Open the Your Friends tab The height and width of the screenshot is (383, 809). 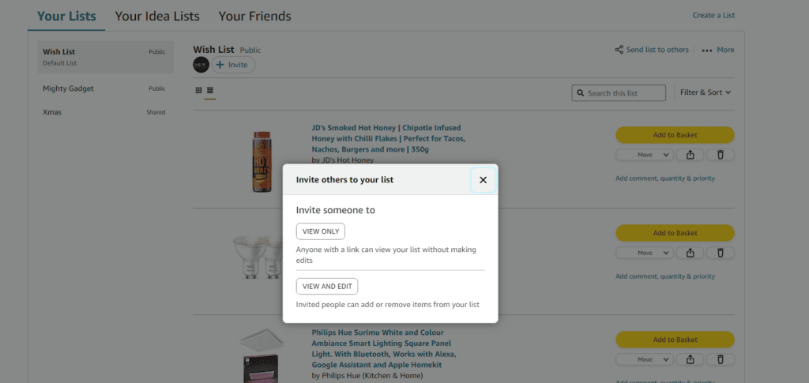[254, 16]
